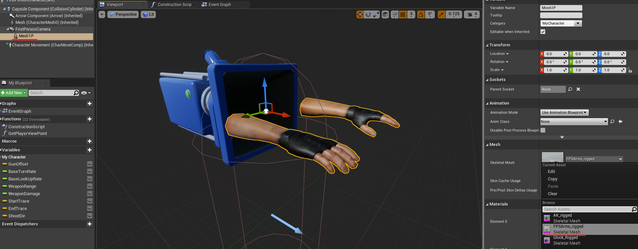Screen dimensions: 638x249
Task: Close the My Blueprint panel tab
Action: pyautogui.click(x=46, y=83)
